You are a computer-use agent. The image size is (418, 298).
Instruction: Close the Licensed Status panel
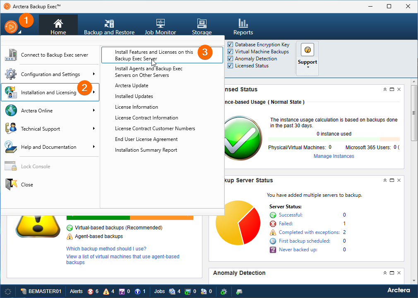399,89
